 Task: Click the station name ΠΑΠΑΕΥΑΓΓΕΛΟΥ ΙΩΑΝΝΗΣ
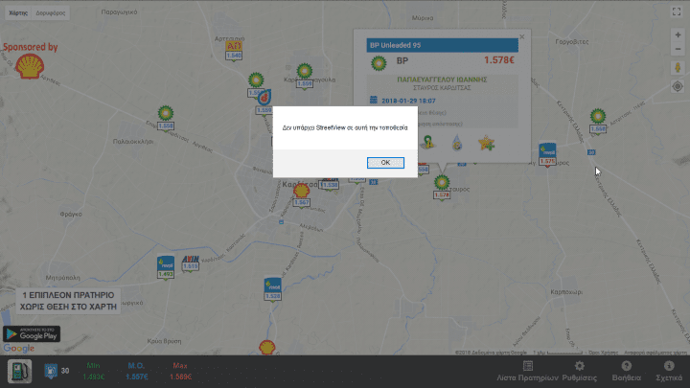[442, 80]
